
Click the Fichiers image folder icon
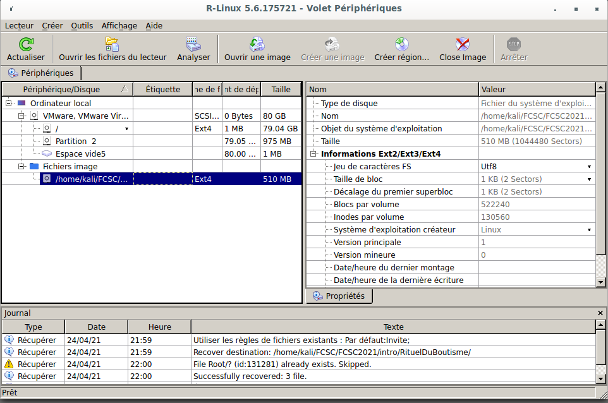[x=34, y=166]
